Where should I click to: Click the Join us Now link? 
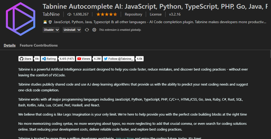point(124,138)
